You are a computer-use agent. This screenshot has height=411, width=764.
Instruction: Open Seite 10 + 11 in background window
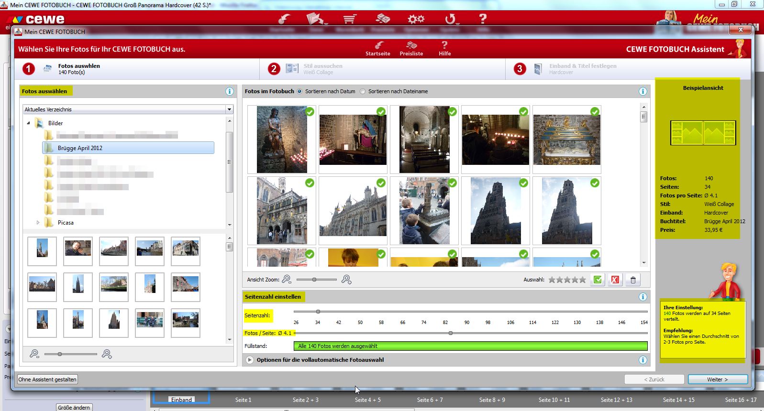click(554, 400)
